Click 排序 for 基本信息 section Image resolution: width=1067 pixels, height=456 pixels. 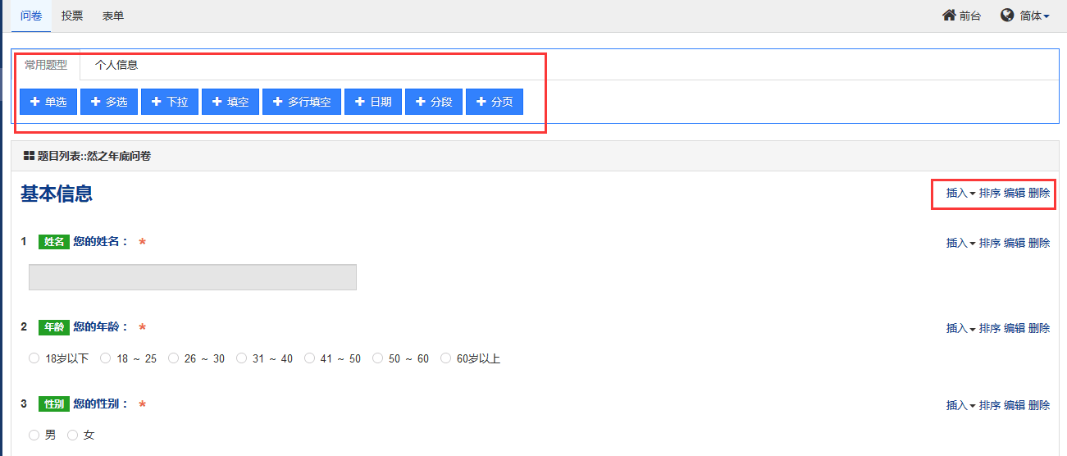point(990,194)
